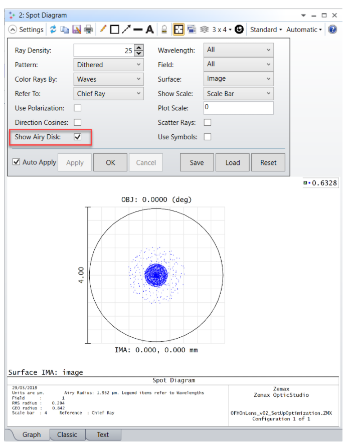Click the refresh/update icon in toolbar
352x446 pixels.
click(53, 30)
